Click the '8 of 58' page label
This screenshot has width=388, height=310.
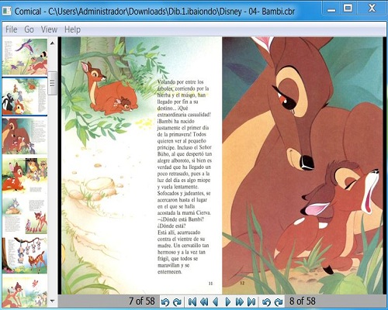[x=303, y=301]
